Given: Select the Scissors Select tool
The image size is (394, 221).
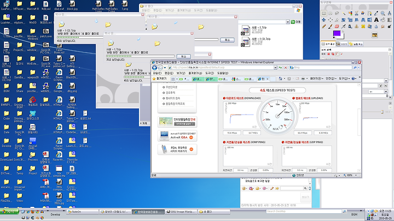Looking at the screenshot, I should click(x=357, y=13).
